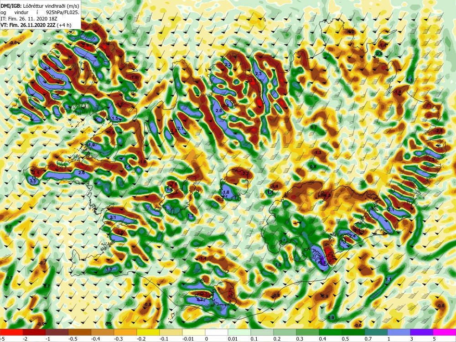Click the '-0.1' legend scale label
Screen dimensions: 456x342
(163, 339)
